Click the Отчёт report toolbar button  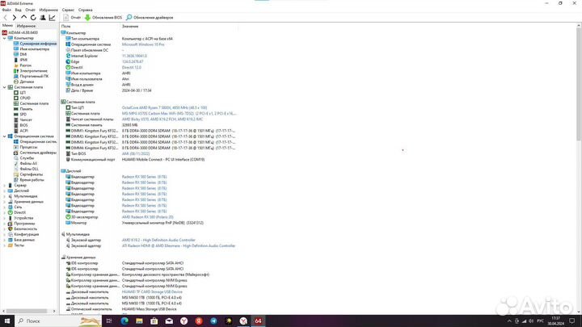point(72,18)
